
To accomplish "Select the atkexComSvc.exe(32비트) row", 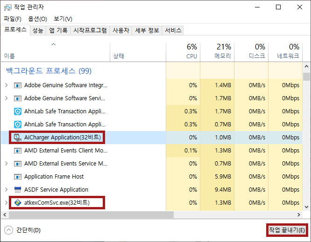I will [x=152, y=203].
